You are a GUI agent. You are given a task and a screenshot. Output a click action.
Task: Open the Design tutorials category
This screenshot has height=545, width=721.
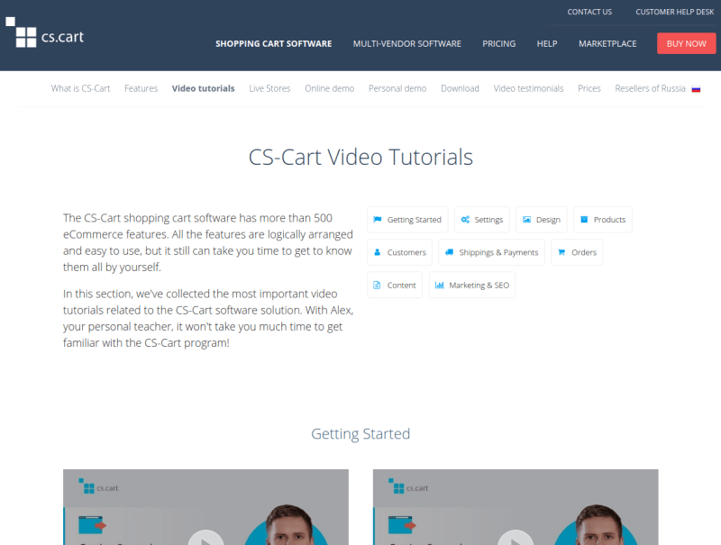pyautogui.click(x=542, y=219)
